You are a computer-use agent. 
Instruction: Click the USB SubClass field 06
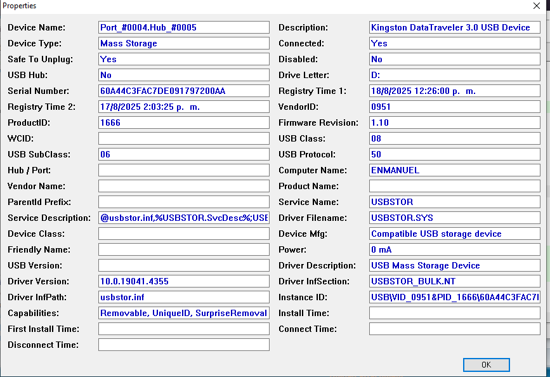(x=184, y=154)
